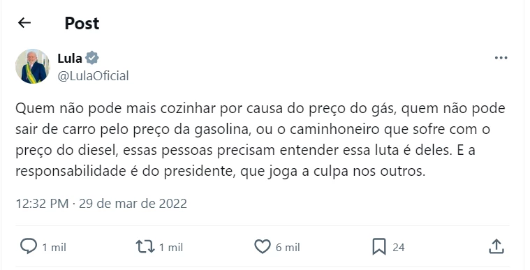Click the repost arrows icon

(x=145, y=247)
